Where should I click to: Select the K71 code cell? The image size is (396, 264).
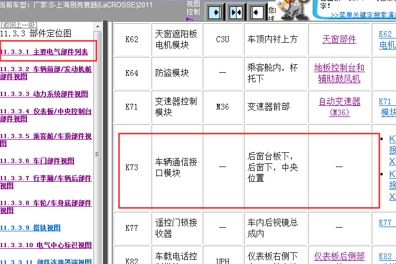click(132, 106)
